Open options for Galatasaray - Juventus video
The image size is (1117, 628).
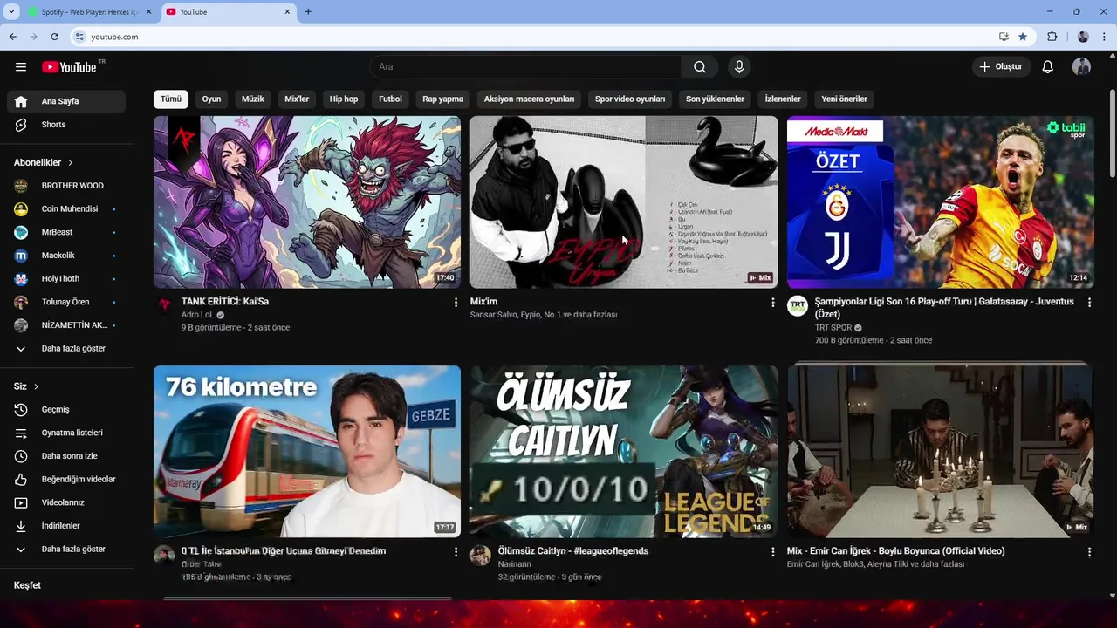pos(1089,303)
